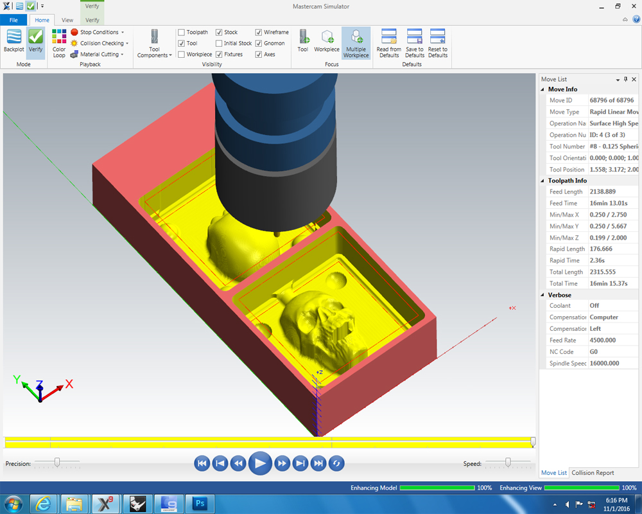The height and width of the screenshot is (514, 642).
Task: Toggle loop playback button
Action: pyautogui.click(x=336, y=464)
